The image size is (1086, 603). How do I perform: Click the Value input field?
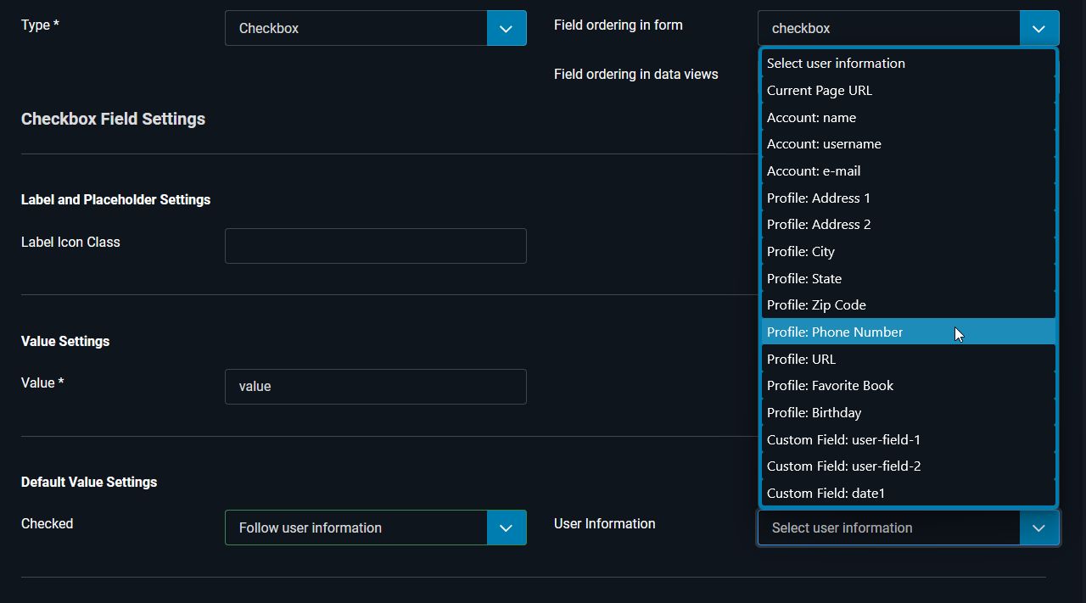click(376, 386)
